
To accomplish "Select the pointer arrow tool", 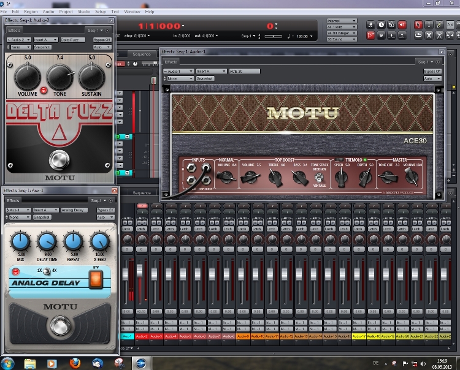I will coord(418,25).
